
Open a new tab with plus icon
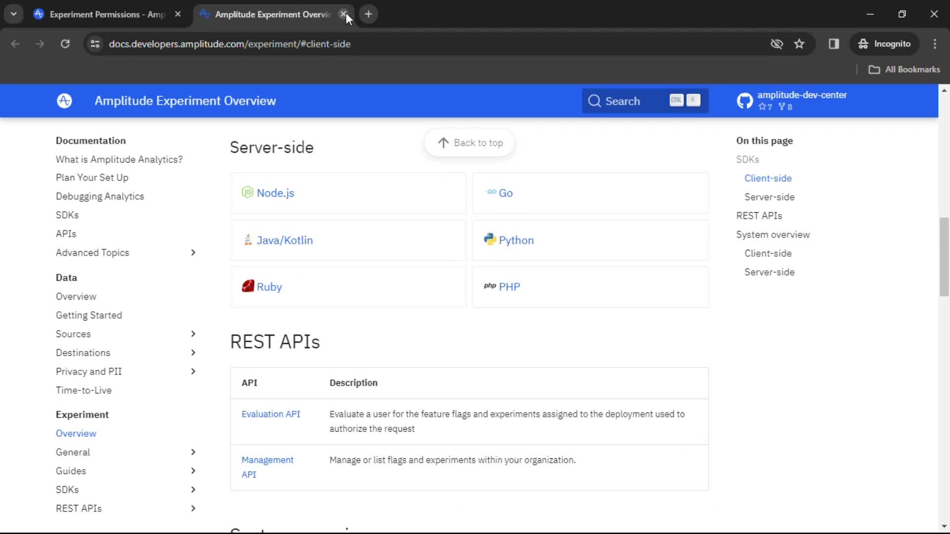(x=368, y=14)
